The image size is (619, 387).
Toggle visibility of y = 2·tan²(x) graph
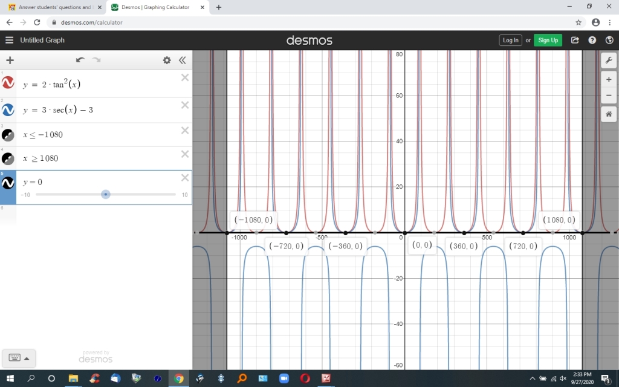[x=8, y=83]
